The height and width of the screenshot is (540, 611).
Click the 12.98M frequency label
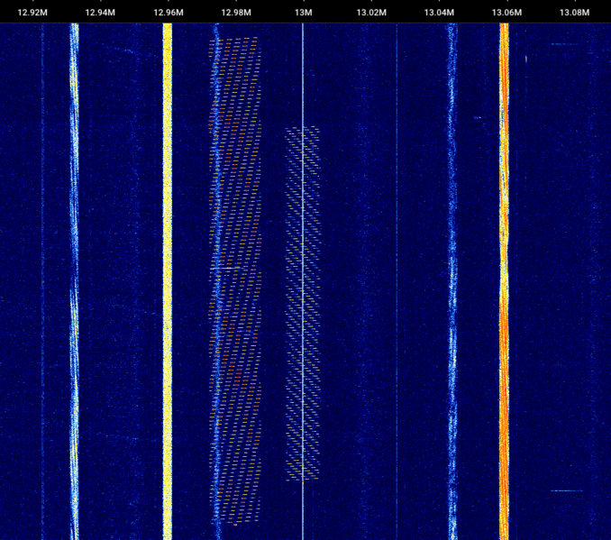click(x=236, y=13)
